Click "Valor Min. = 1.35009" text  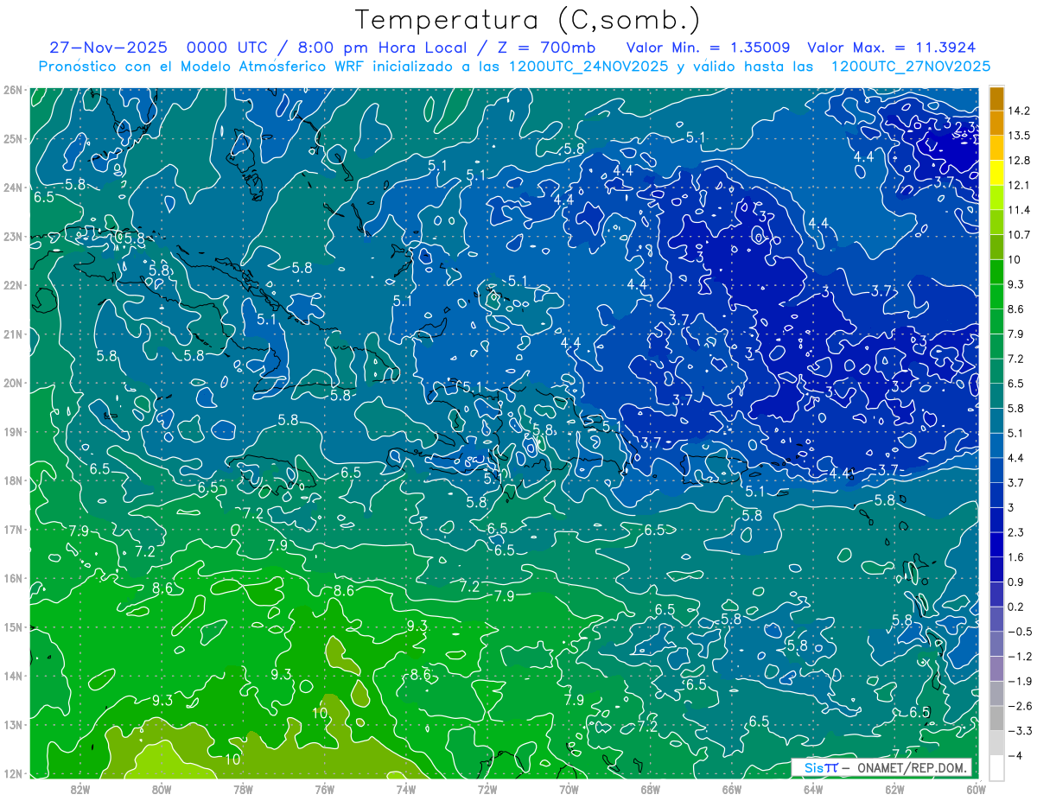click(709, 48)
